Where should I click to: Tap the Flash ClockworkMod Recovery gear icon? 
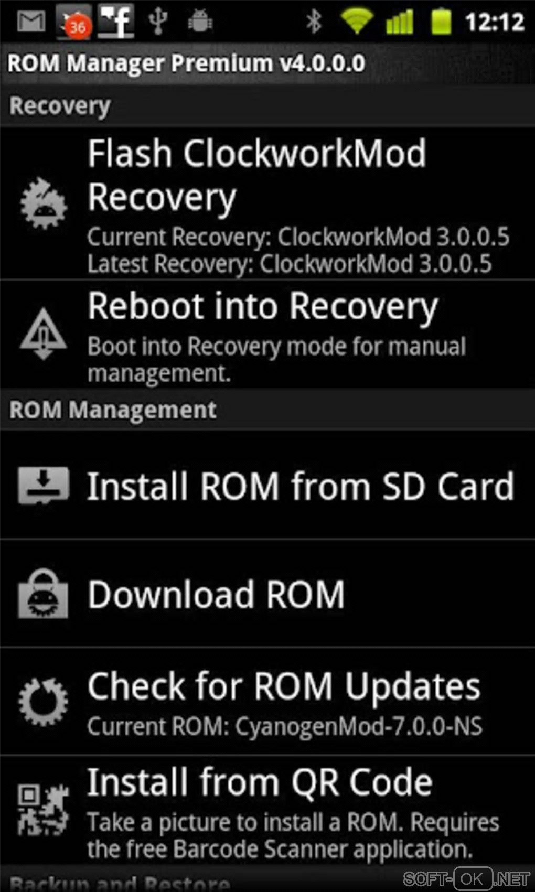(x=44, y=203)
